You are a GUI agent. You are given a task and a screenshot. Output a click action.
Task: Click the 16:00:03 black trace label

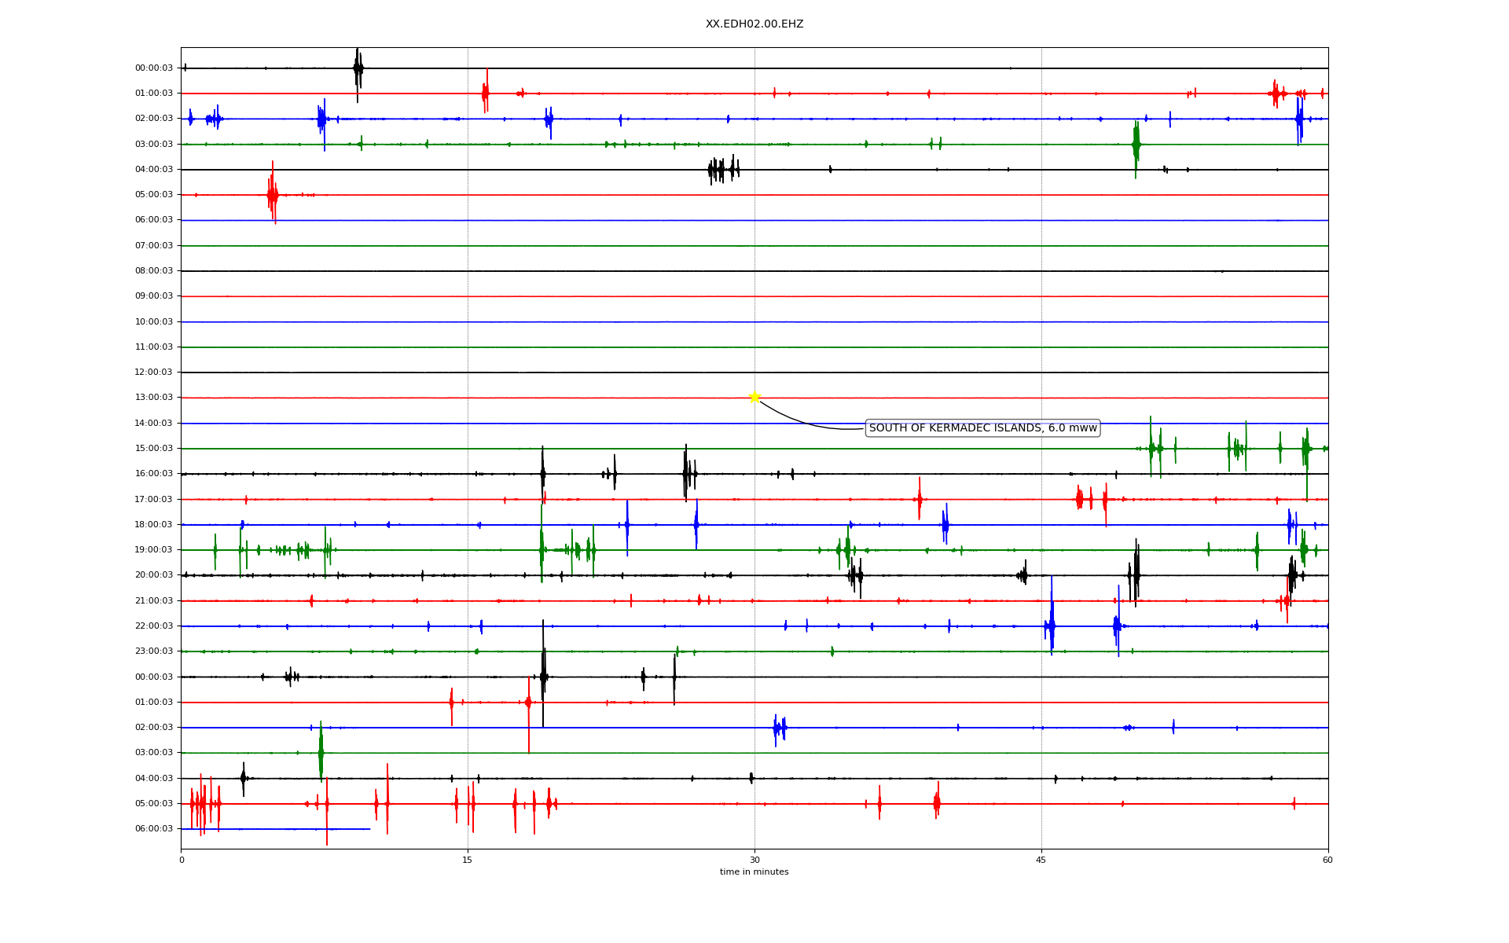154,474
